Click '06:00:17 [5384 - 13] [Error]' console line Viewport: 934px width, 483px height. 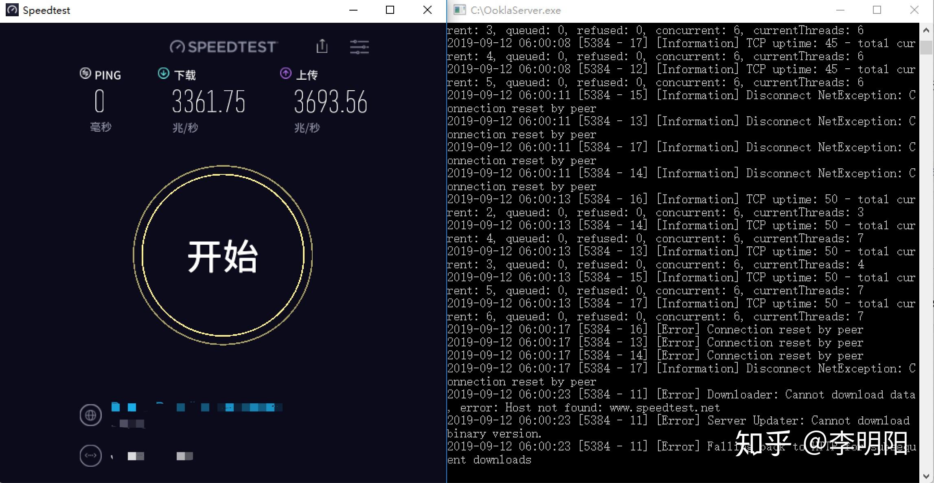pyautogui.click(x=655, y=342)
